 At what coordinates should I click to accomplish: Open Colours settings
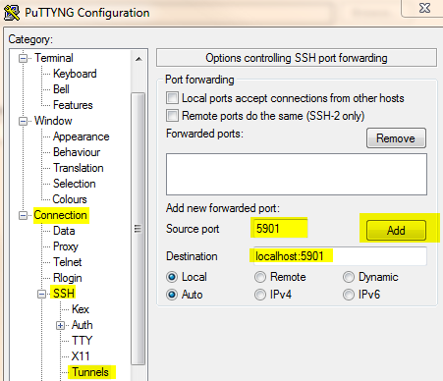click(70, 199)
